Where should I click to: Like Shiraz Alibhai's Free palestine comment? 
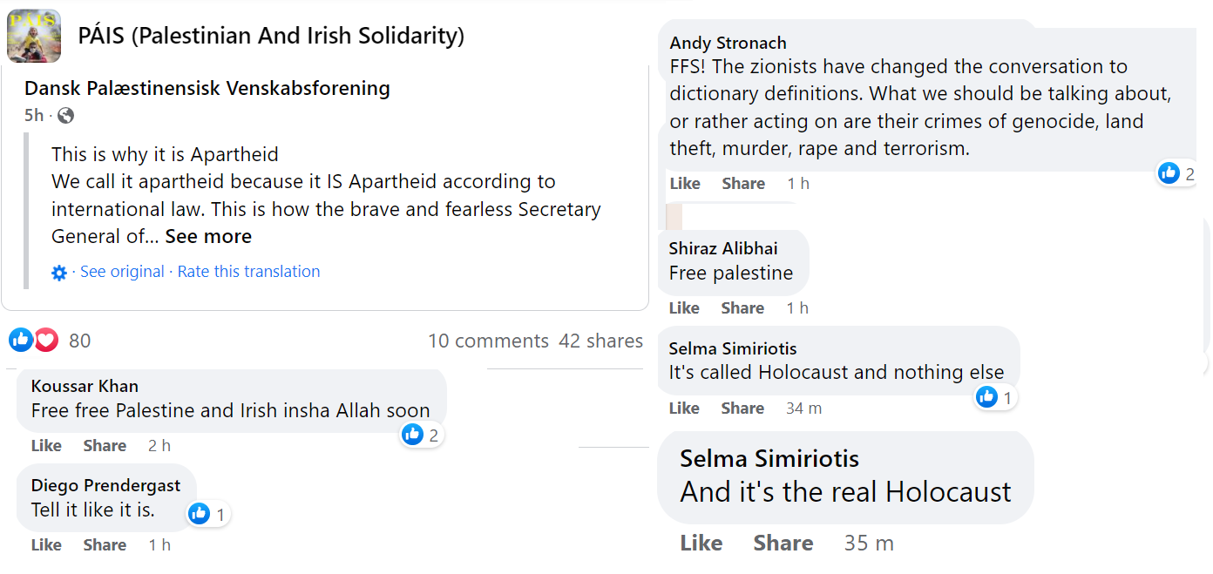[684, 308]
